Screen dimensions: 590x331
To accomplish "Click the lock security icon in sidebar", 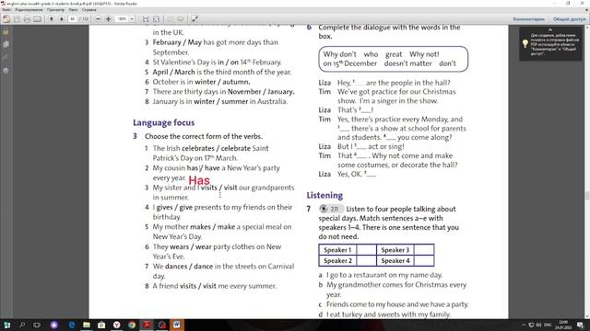I will pyautogui.click(x=6, y=32).
